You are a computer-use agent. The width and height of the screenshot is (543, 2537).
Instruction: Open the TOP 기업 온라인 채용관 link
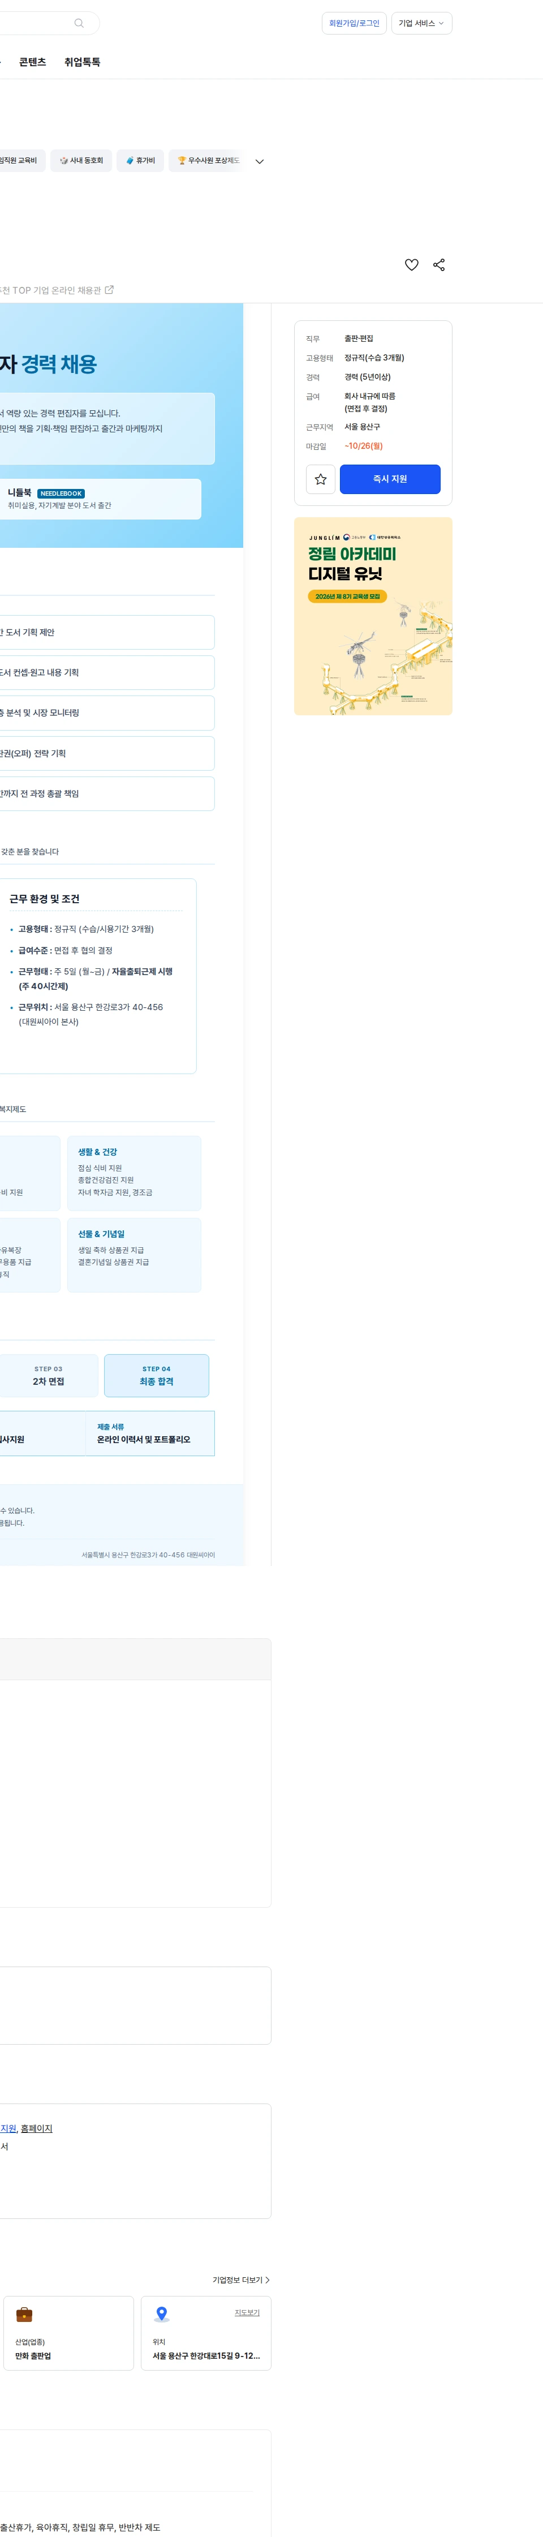point(56,290)
